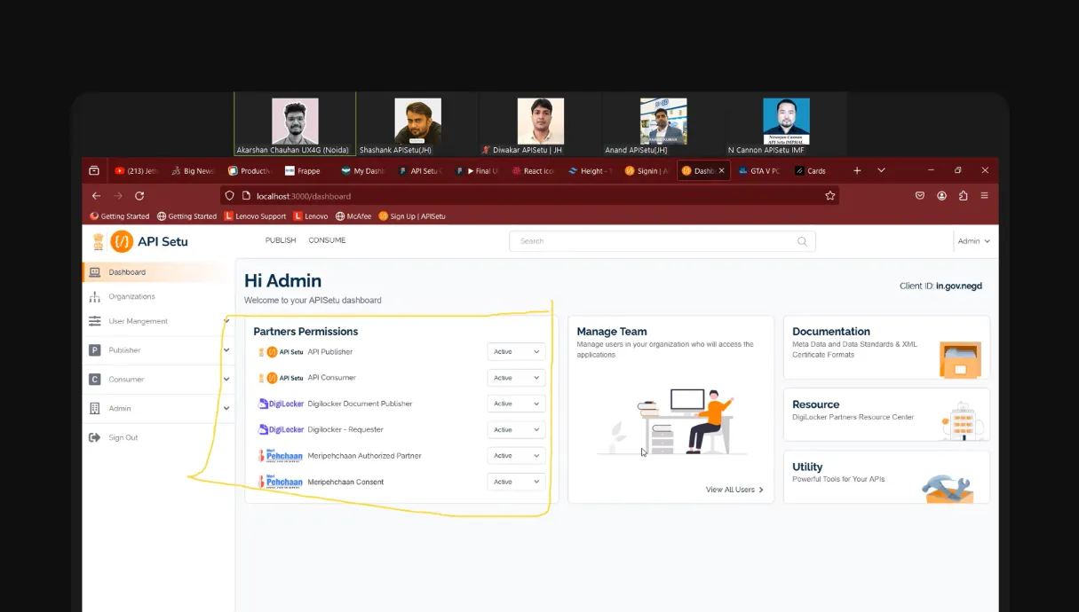Click the Meri Pehchaan logo on Consent row
Viewport: 1079px width, 612px height.
281,482
